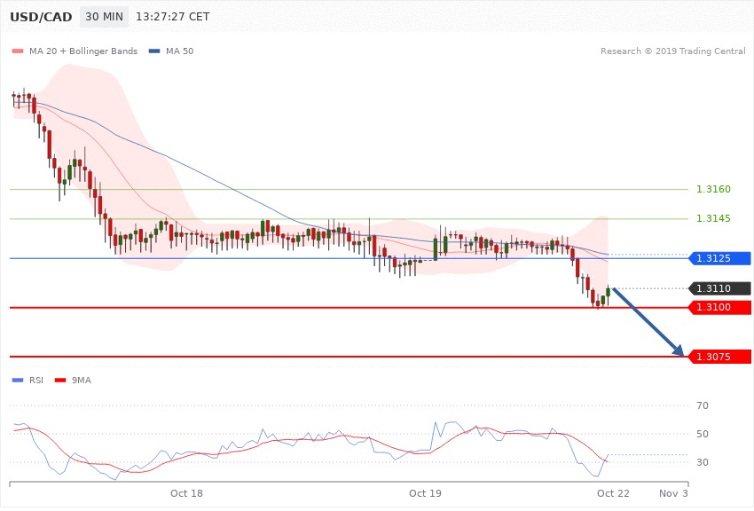The width and height of the screenshot is (754, 511).
Task: Open the Research © 2019 Trading Central link
Action: (x=672, y=51)
